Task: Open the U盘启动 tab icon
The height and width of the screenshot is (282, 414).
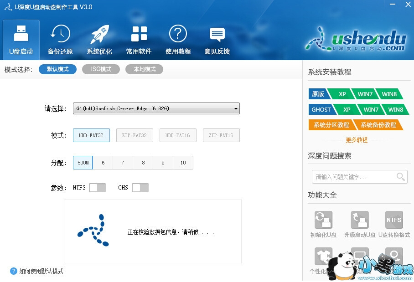Action: tap(21, 34)
